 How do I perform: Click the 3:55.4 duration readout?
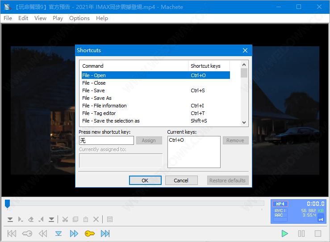(x=309, y=215)
